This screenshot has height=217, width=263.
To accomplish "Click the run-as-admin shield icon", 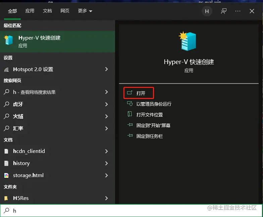I will 129,104.
